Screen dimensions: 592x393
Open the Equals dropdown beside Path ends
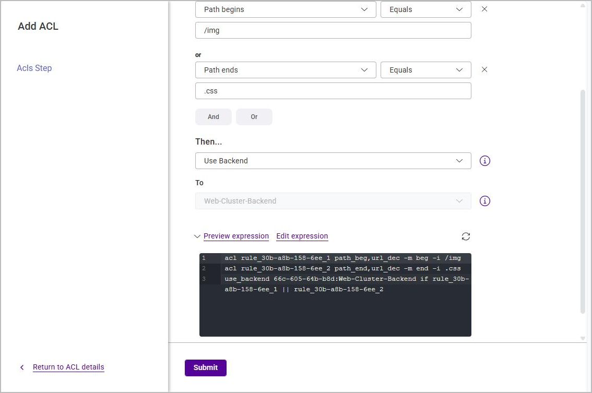tap(426, 70)
